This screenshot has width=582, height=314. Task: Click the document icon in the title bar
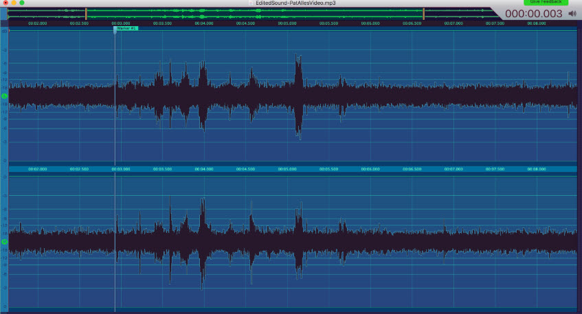pyautogui.click(x=251, y=3)
